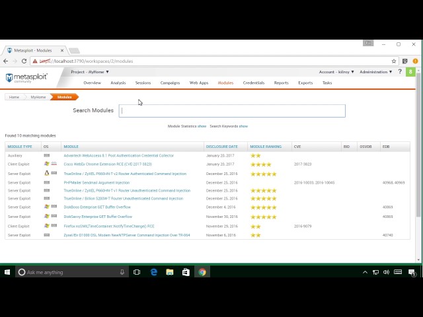Screen dimensions: 423x317
Task: Click the Linux penguin OS icon for ZyXEL v2 row
Action: click(47, 173)
